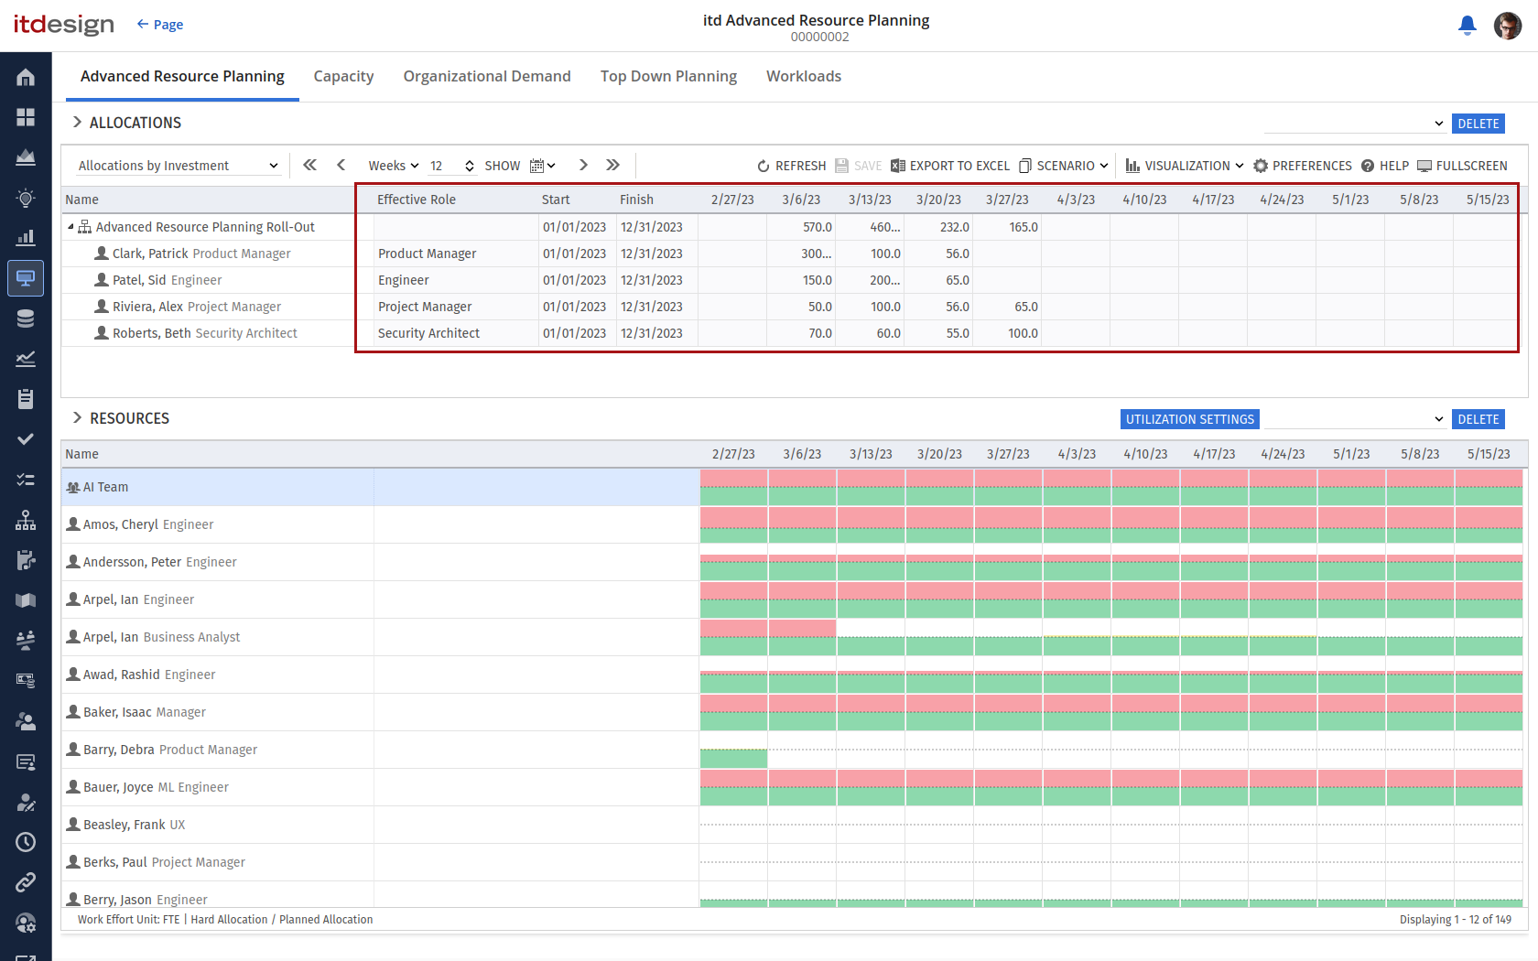Open the link chain sidebar icon
Viewport: 1538px width, 961px height.
point(26,882)
